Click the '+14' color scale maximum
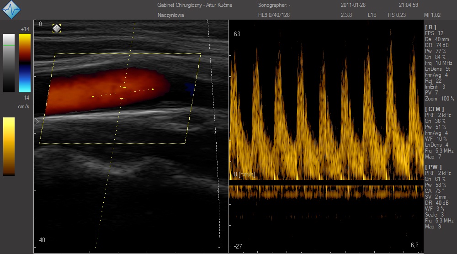Viewport: 457px width, 254px height. tap(25, 29)
